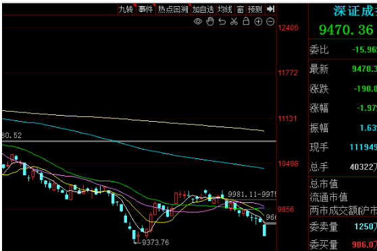Select the last cyan candlestick

[x=264, y=230]
